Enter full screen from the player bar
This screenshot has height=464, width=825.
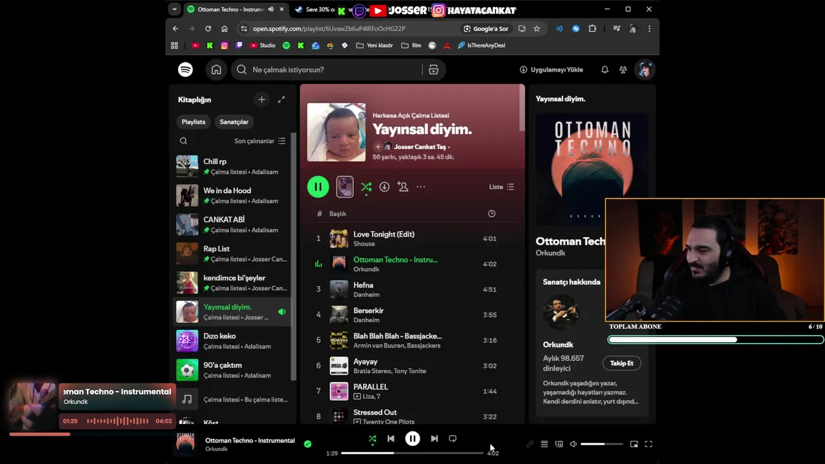coord(648,444)
